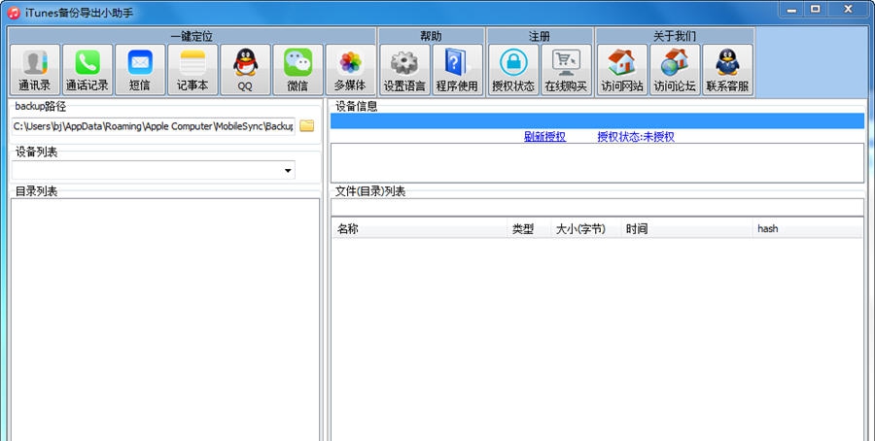
Task: Click the 访问网站 visit website icon
Action: [622, 70]
